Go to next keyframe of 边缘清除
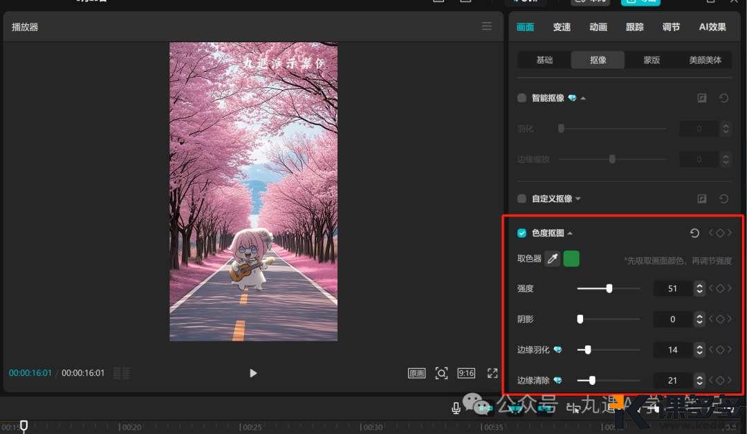 pyautogui.click(x=730, y=380)
